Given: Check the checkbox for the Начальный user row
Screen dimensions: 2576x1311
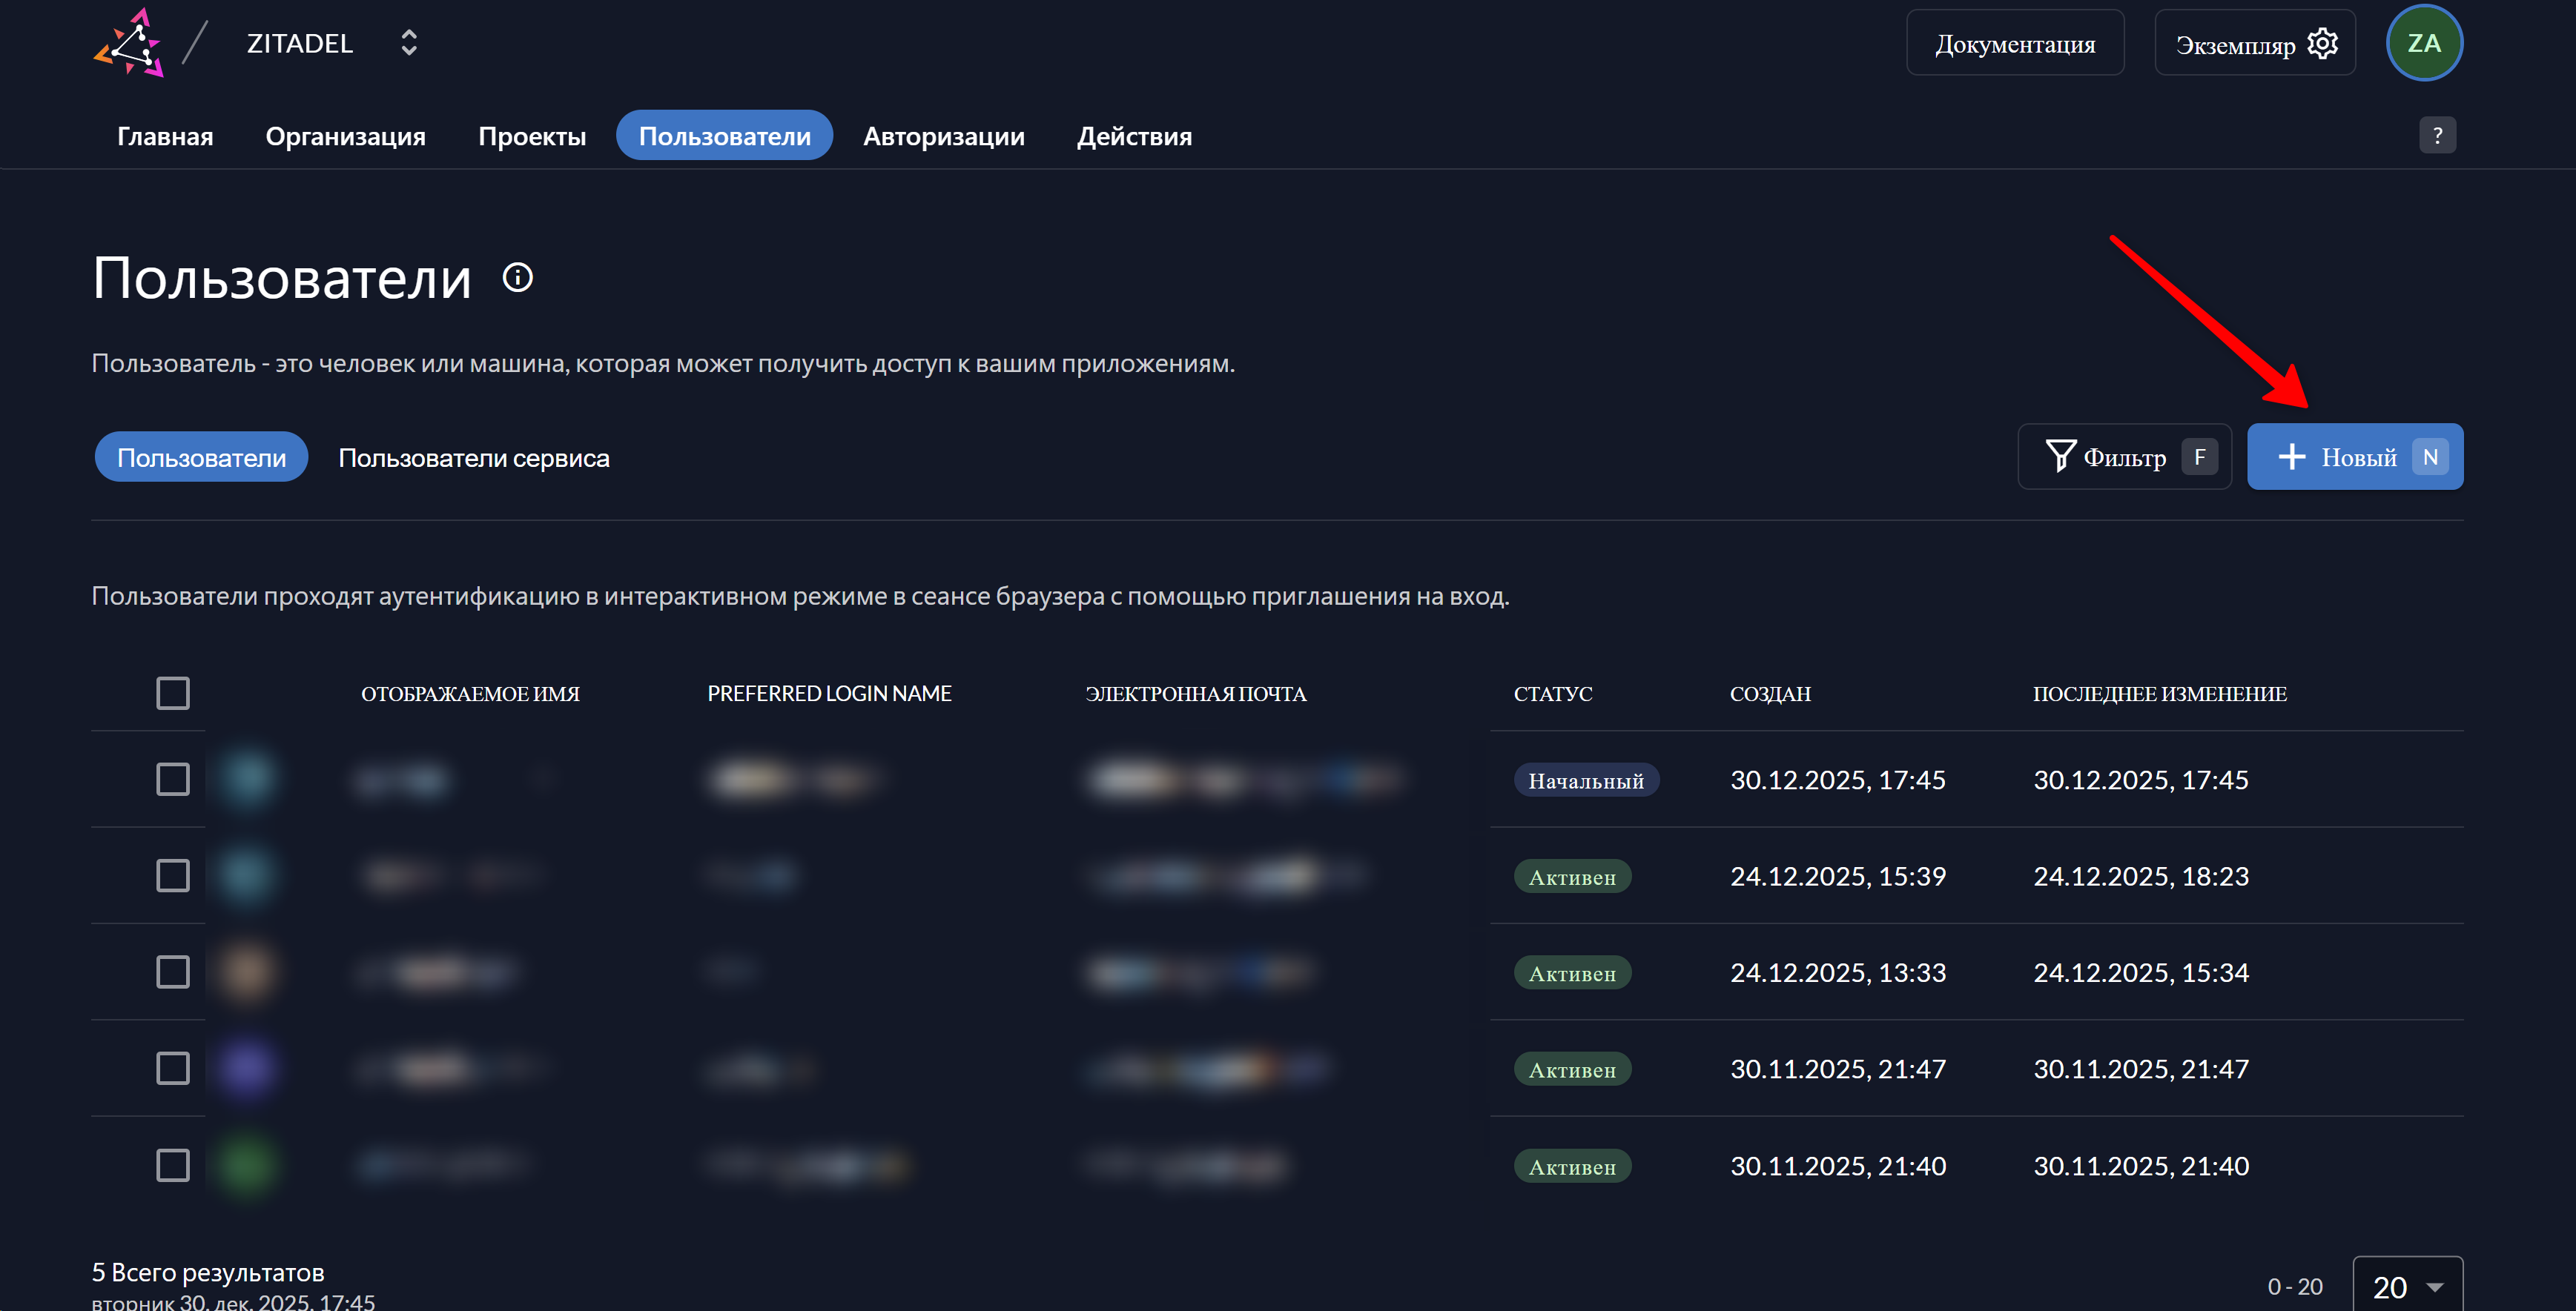Looking at the screenshot, I should (x=173, y=780).
